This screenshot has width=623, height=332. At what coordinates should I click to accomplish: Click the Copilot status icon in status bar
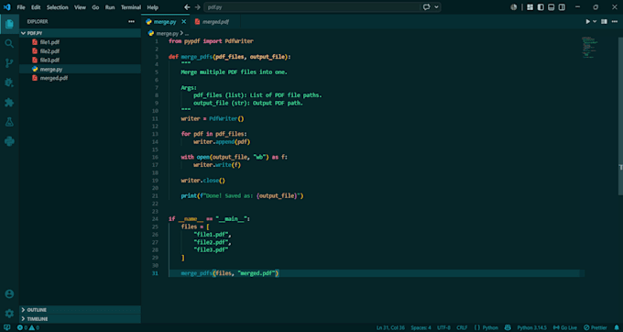(x=508, y=327)
